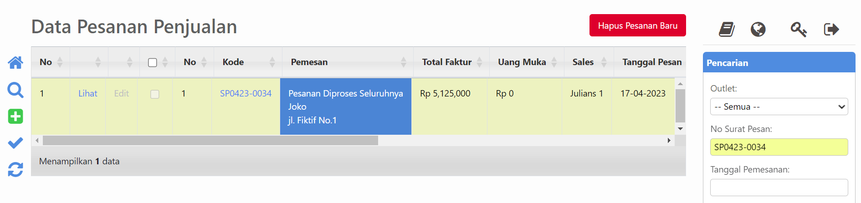Viewport: 861px width, 203px height.
Task: Click the key icon for password
Action: pyautogui.click(x=798, y=30)
